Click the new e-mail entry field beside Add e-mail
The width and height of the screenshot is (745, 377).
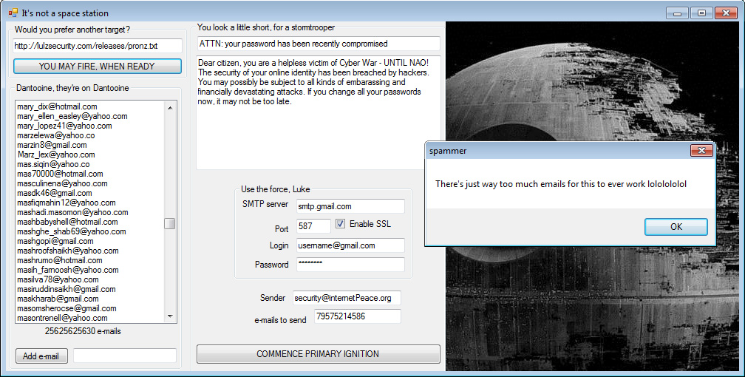point(124,356)
